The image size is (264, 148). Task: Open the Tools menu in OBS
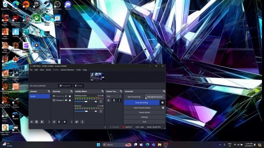pos(78,70)
